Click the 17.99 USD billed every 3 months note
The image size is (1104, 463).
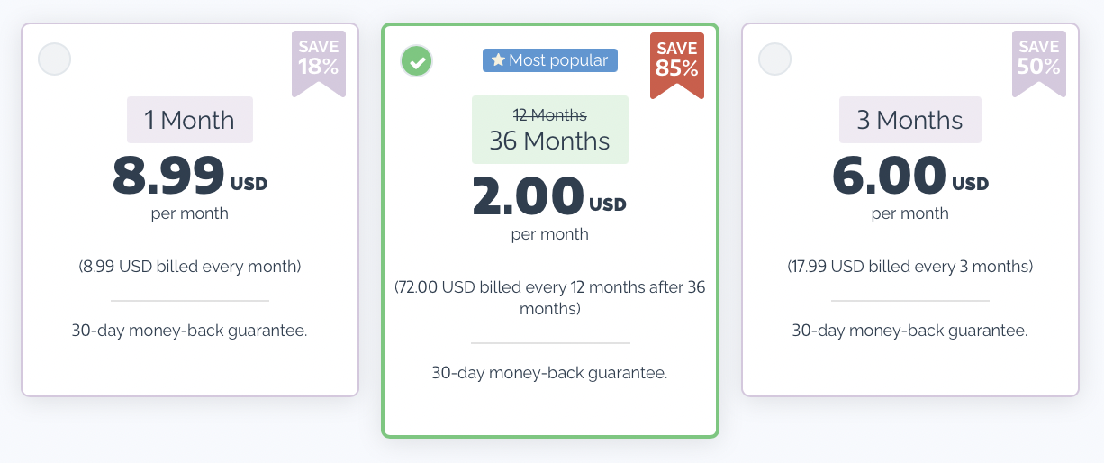(909, 267)
